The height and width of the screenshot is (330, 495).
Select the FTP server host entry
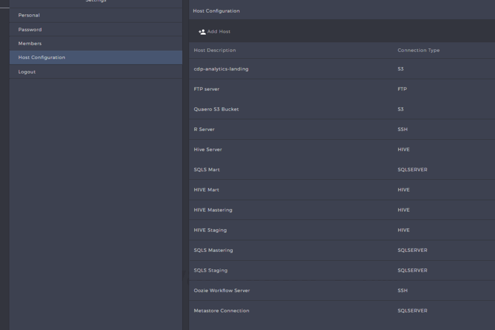tap(207, 89)
